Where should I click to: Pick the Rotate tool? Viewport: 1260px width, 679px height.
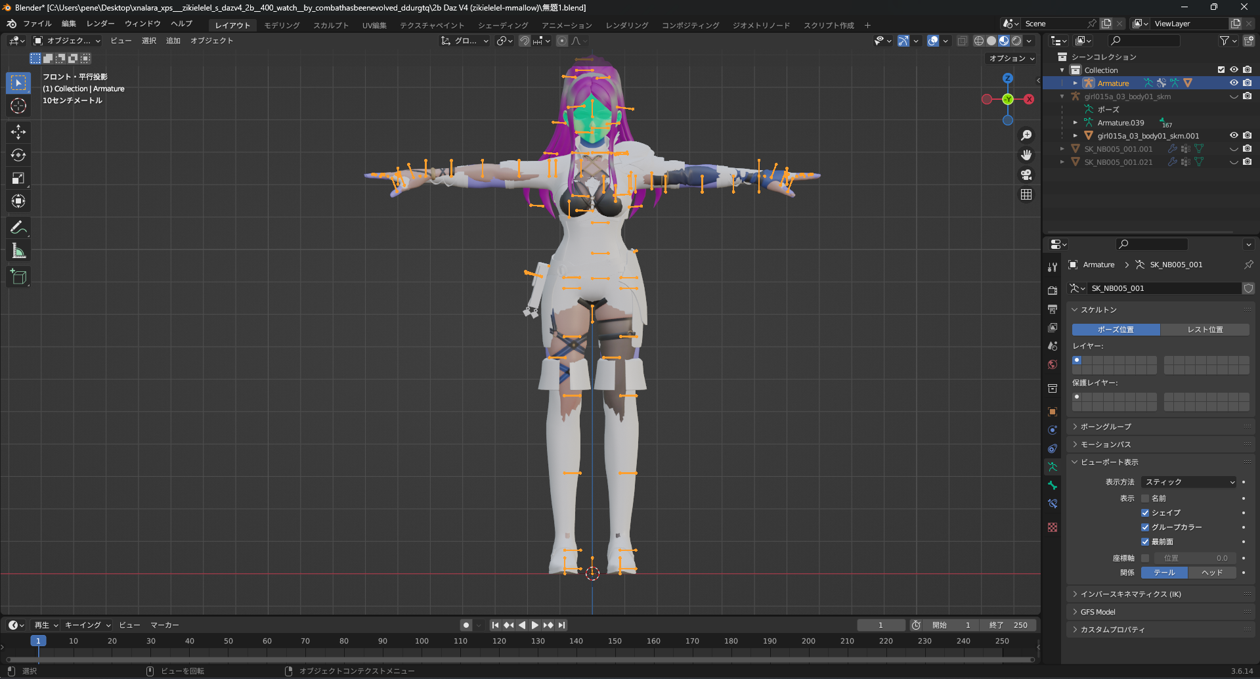18,155
